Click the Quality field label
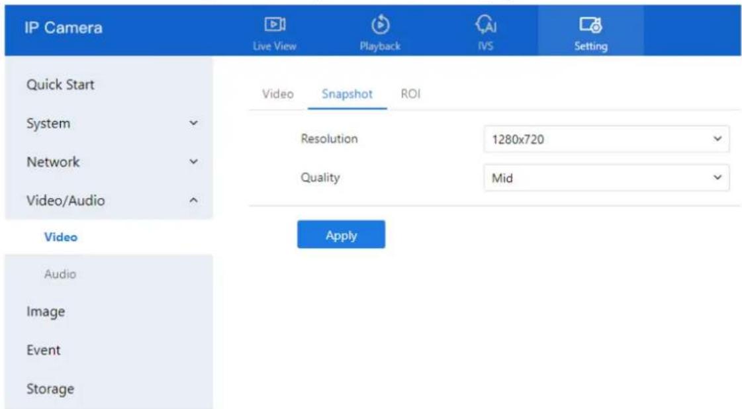 [320, 177]
